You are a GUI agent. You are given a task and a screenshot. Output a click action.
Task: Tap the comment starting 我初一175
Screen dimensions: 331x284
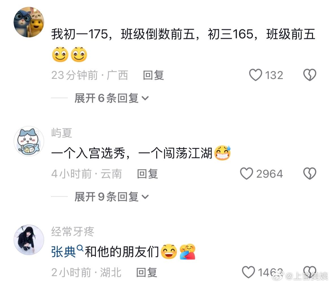pyautogui.click(x=183, y=34)
